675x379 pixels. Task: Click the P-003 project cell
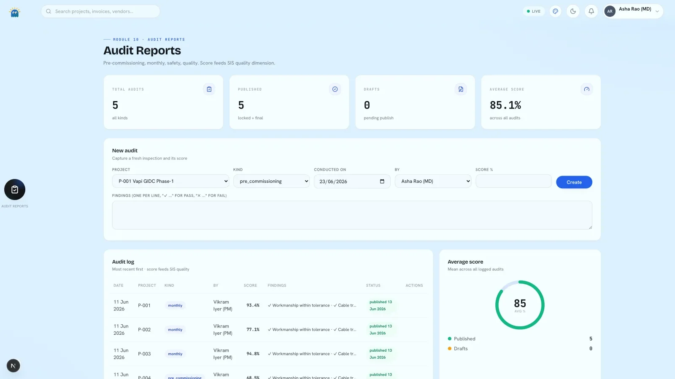point(144,354)
